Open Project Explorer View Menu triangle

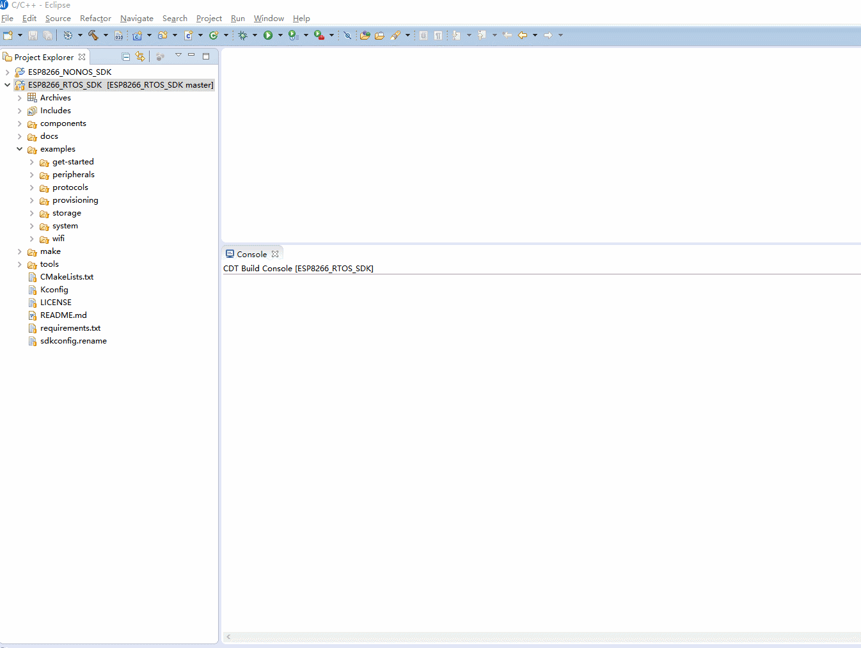(x=178, y=55)
